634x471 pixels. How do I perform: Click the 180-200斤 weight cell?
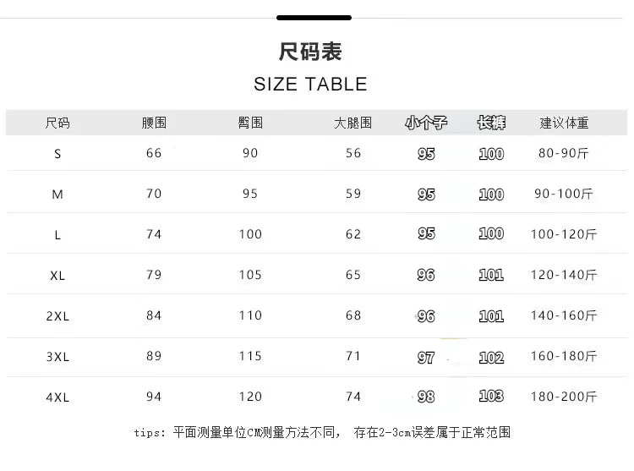click(564, 397)
